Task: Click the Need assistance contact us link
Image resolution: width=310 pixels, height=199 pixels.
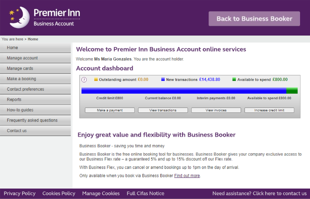Action: tap(260, 193)
